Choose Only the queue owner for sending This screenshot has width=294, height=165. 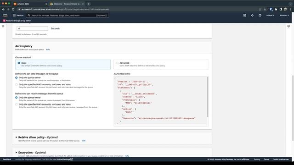pos(17,77)
